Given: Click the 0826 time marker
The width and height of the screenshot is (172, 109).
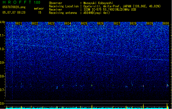Looking at the screenshot, I should pyautogui.click(x=100, y=23).
